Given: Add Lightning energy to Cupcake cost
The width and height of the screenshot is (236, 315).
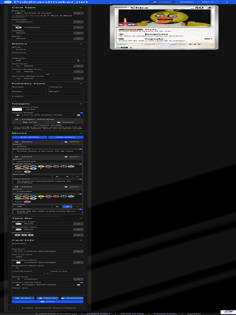Looking at the screenshot, I should tap(41, 197).
